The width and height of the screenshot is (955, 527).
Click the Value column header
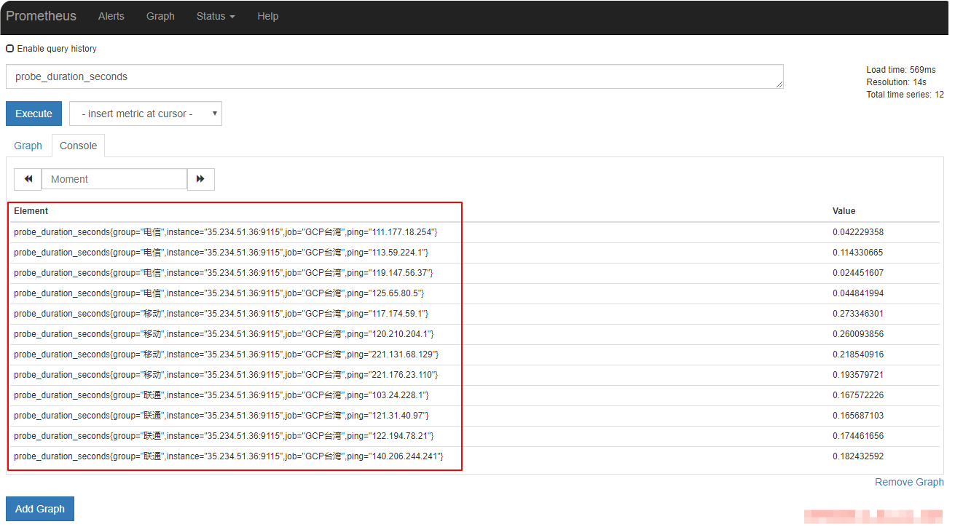(844, 211)
